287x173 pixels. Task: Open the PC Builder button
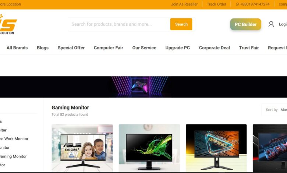[x=246, y=24]
